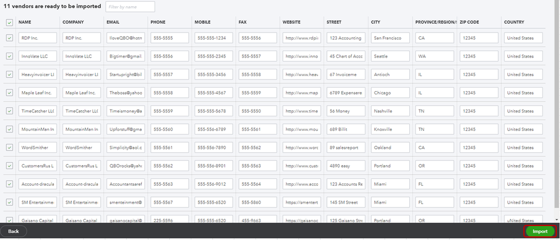This screenshot has height=240, width=560.
Task: Edit RDP Inc. name field
Action: click(x=38, y=38)
